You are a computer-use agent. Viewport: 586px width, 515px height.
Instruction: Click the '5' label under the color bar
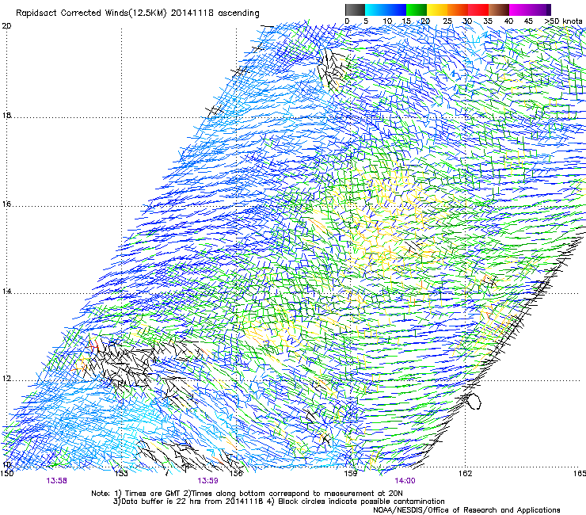[x=366, y=21]
